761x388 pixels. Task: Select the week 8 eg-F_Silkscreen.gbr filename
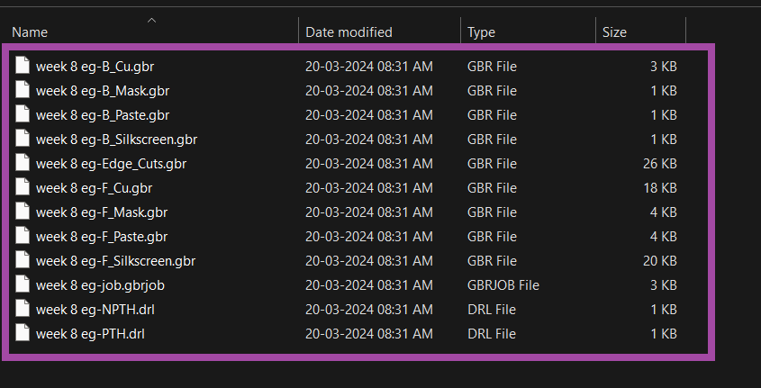pos(115,260)
